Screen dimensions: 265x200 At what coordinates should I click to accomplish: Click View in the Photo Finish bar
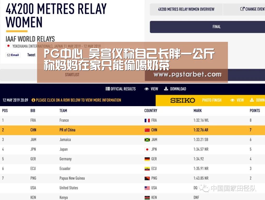pyautogui.click(x=240, y=100)
